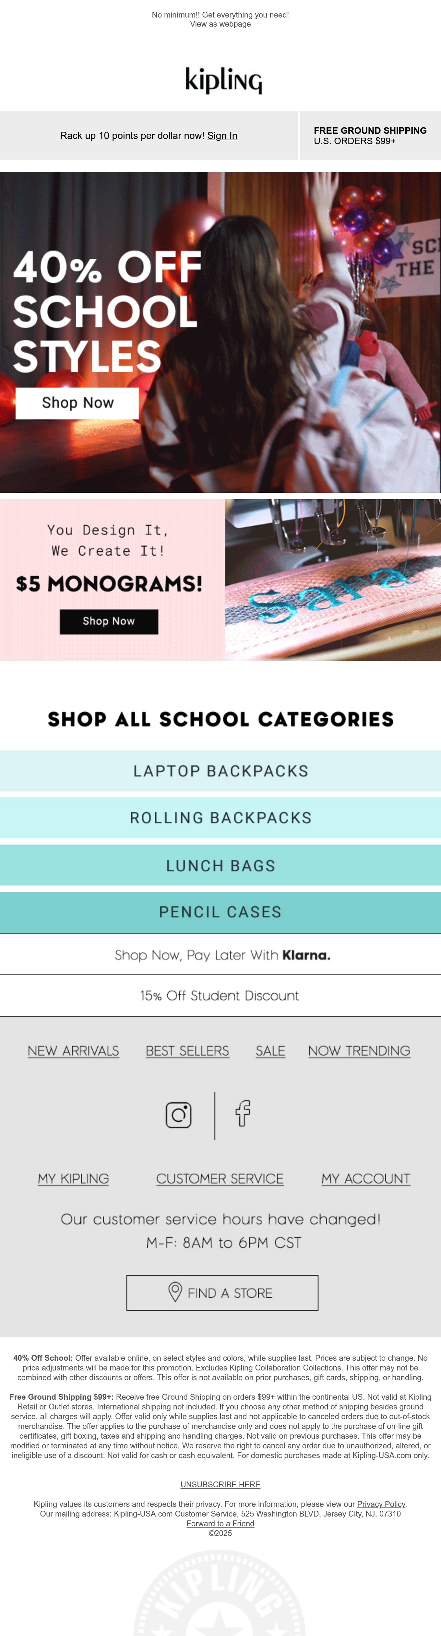Screen dimensions: 441x1636
Task: Click the Find a Store button
Action: pyautogui.click(x=222, y=1293)
